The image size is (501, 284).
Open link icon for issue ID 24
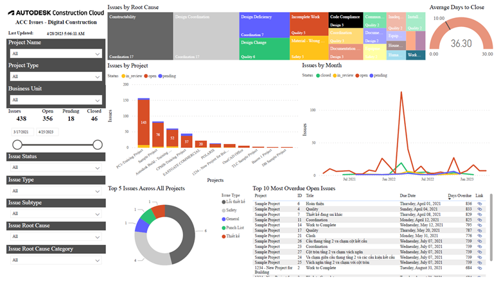(x=480, y=257)
